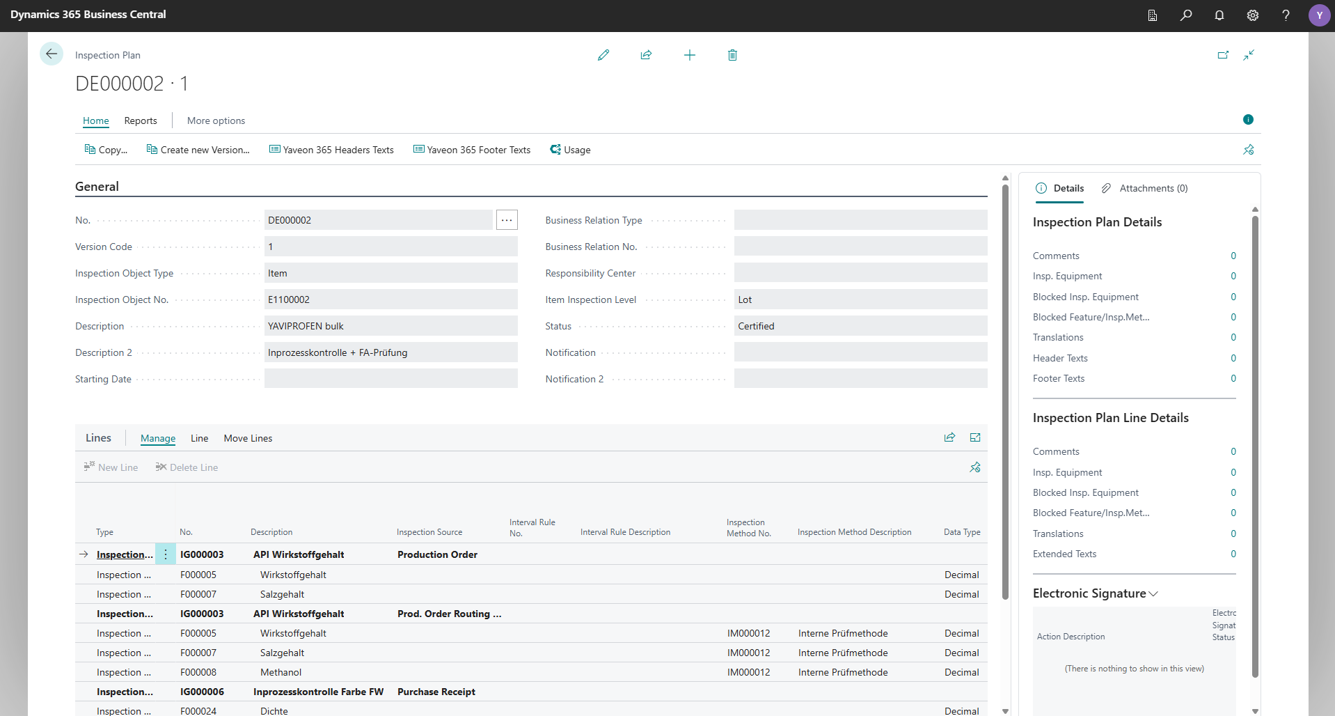Image resolution: width=1335 pixels, height=716 pixels.
Task: Collapse the Electronic Signature section
Action: [x=1154, y=593]
